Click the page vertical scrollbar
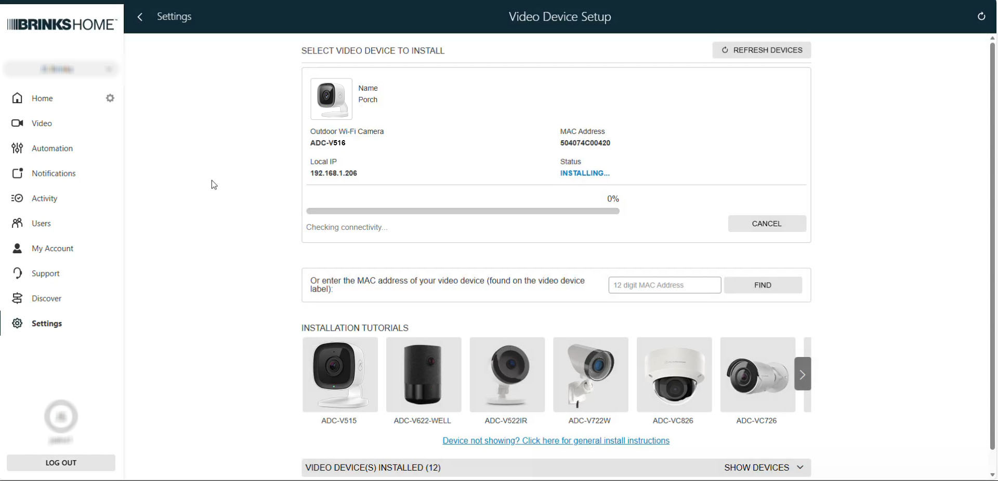998x481 pixels. click(992, 246)
